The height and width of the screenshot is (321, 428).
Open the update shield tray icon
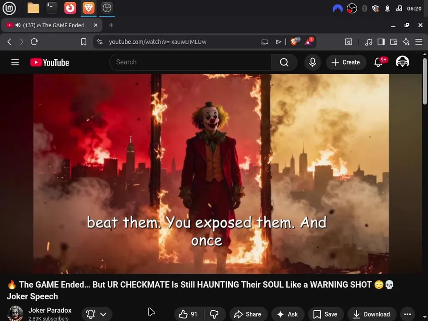[x=375, y=8]
